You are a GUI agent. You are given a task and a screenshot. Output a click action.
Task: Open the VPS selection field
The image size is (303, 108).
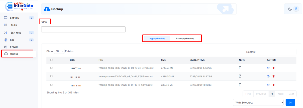click(83, 29)
